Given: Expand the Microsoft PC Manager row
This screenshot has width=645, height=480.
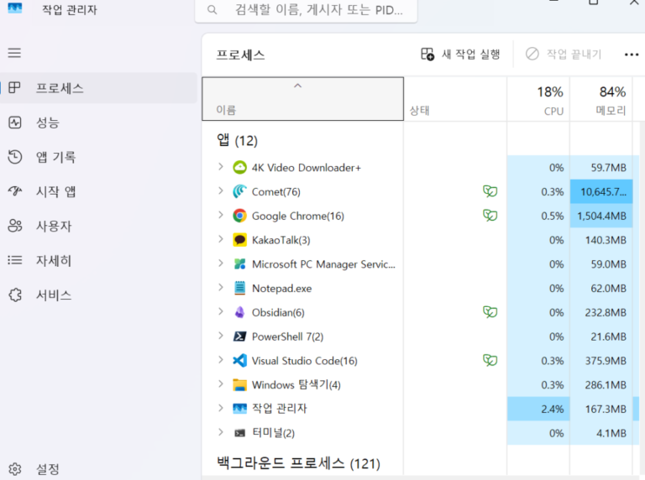Looking at the screenshot, I should (x=221, y=263).
